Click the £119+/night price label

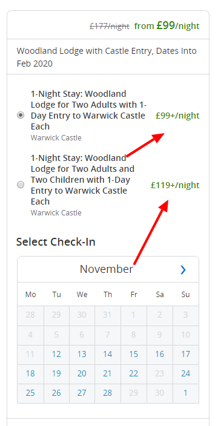tap(175, 185)
